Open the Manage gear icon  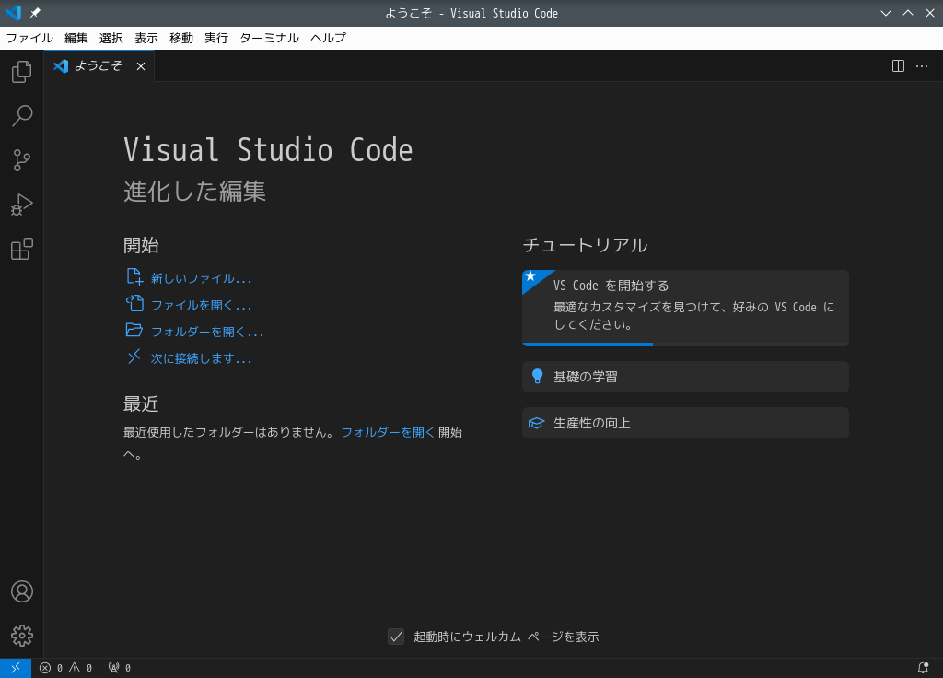22,636
